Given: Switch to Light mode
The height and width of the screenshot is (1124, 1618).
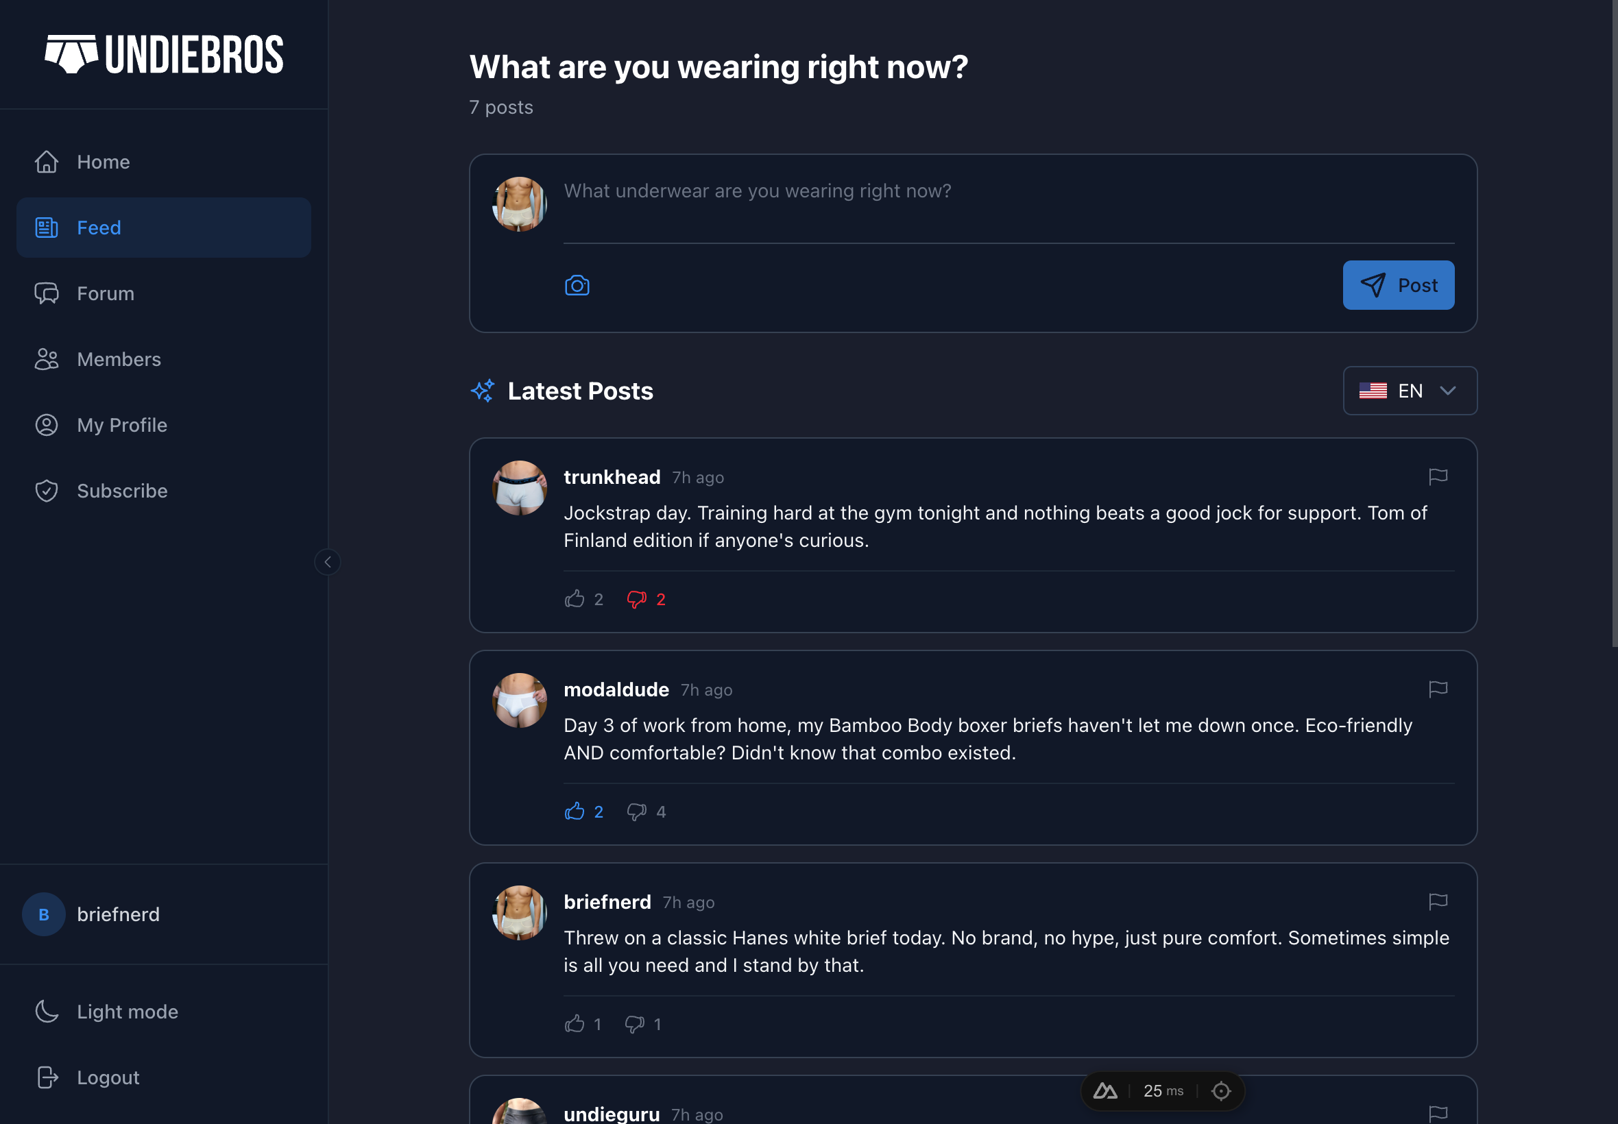Looking at the screenshot, I should coord(127,1012).
